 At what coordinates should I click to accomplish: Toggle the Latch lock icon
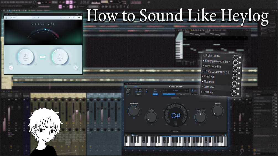(226, 135)
